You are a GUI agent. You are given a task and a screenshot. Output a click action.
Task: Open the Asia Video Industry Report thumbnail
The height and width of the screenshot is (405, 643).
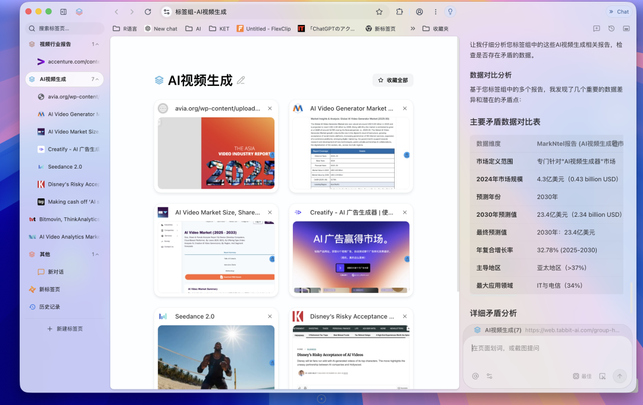(216, 153)
